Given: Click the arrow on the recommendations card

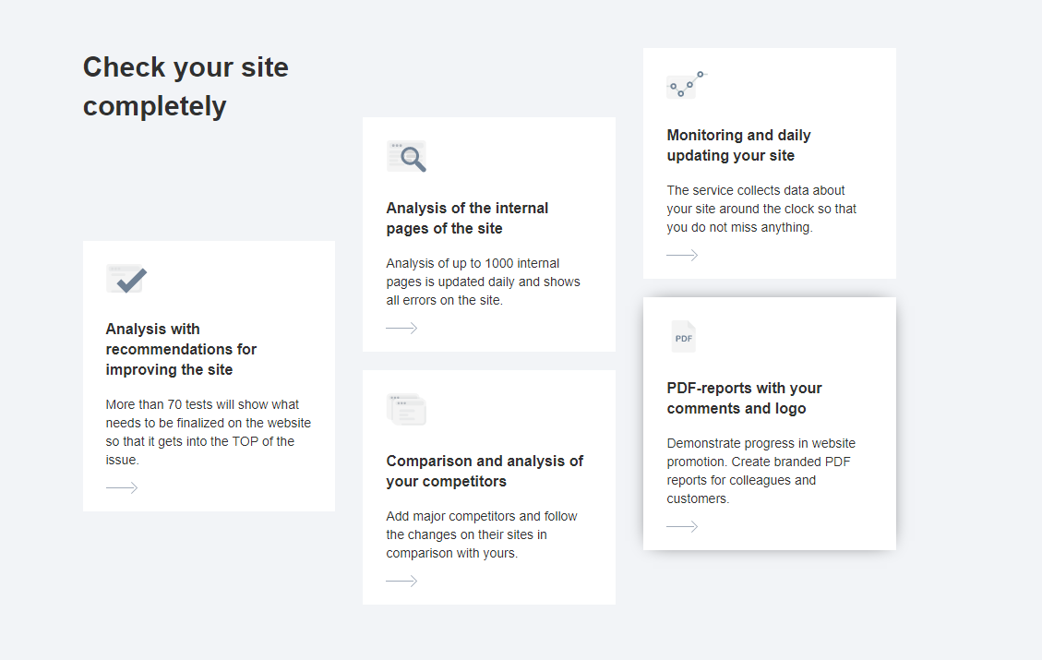Looking at the screenshot, I should click(122, 487).
